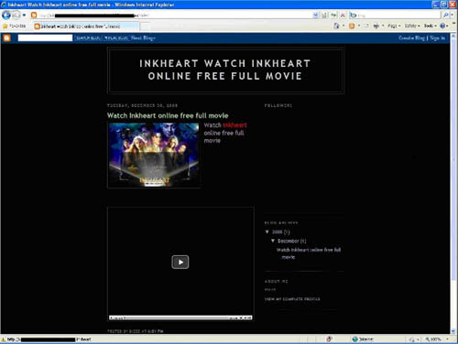Open the recent pages dropdown beside Forward

click(24, 15)
